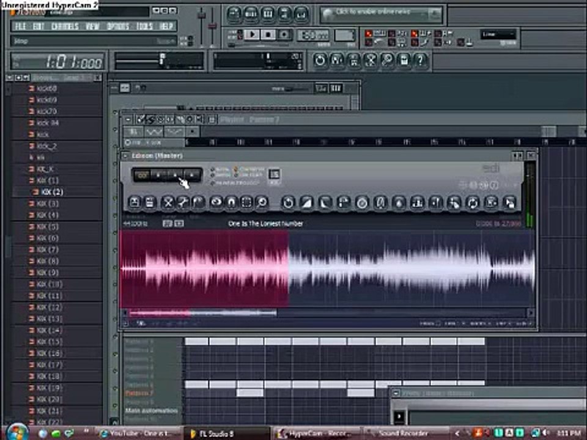
Task: Open Edison's eye view icon
Action: coord(216,202)
